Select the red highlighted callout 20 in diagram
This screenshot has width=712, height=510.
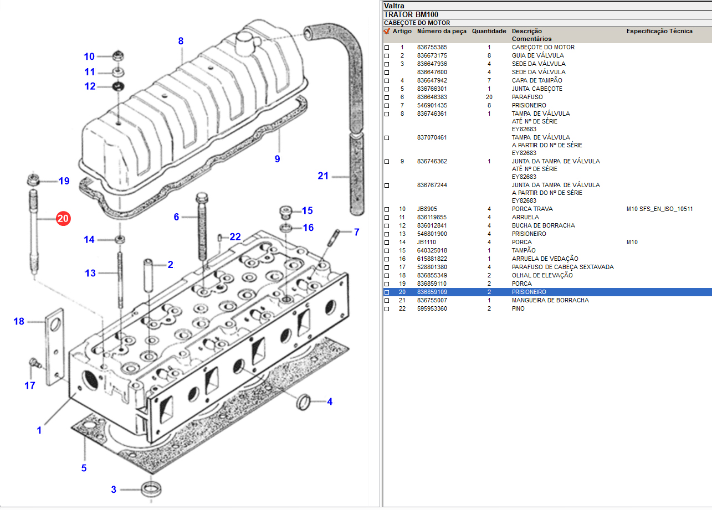coord(63,219)
